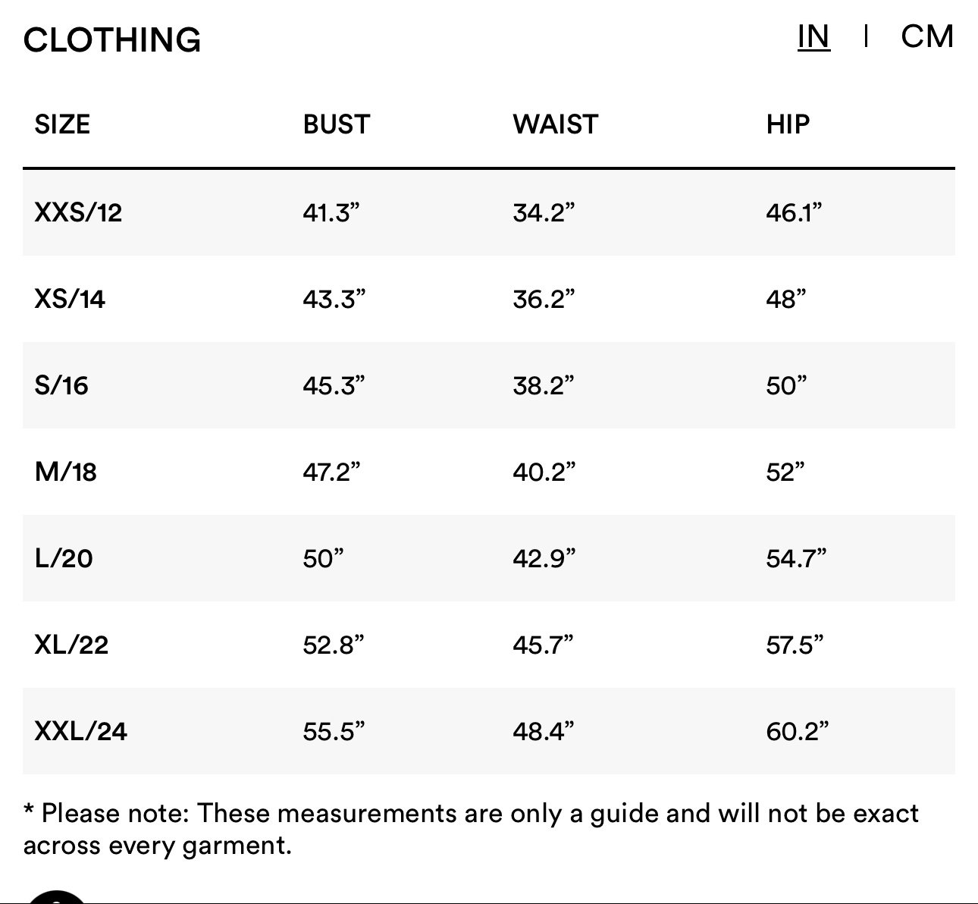
Task: Click the 54.7” hip value for L/20
Action: (796, 558)
